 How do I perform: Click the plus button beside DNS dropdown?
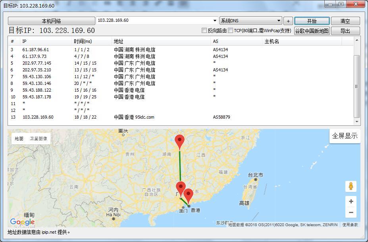click(288, 21)
